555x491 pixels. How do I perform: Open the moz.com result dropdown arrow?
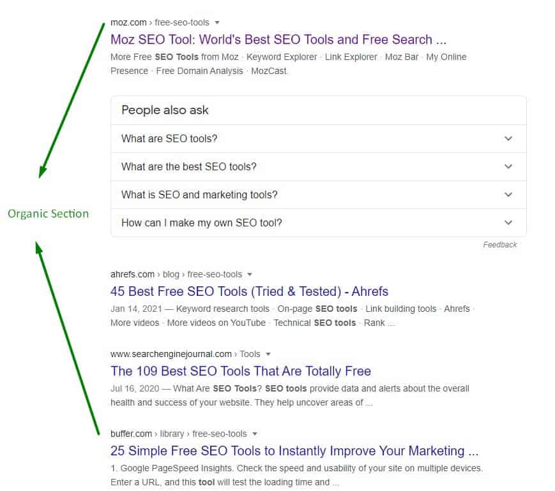pyautogui.click(x=217, y=22)
